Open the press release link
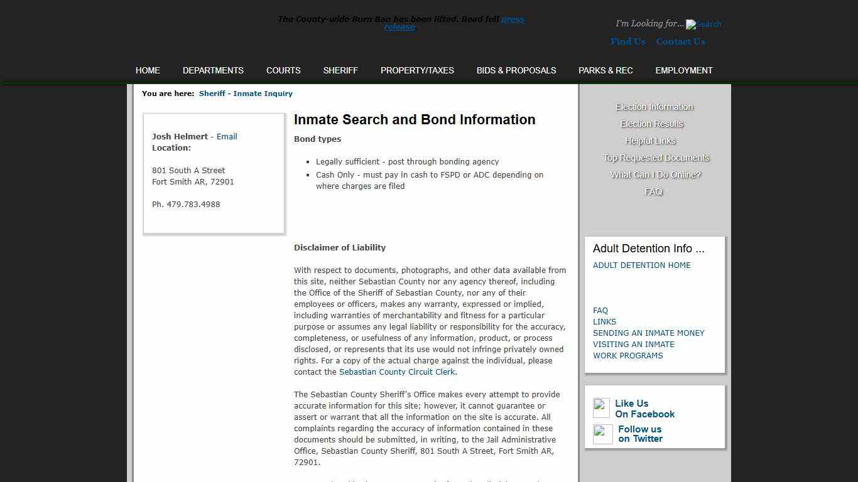 click(x=513, y=19)
